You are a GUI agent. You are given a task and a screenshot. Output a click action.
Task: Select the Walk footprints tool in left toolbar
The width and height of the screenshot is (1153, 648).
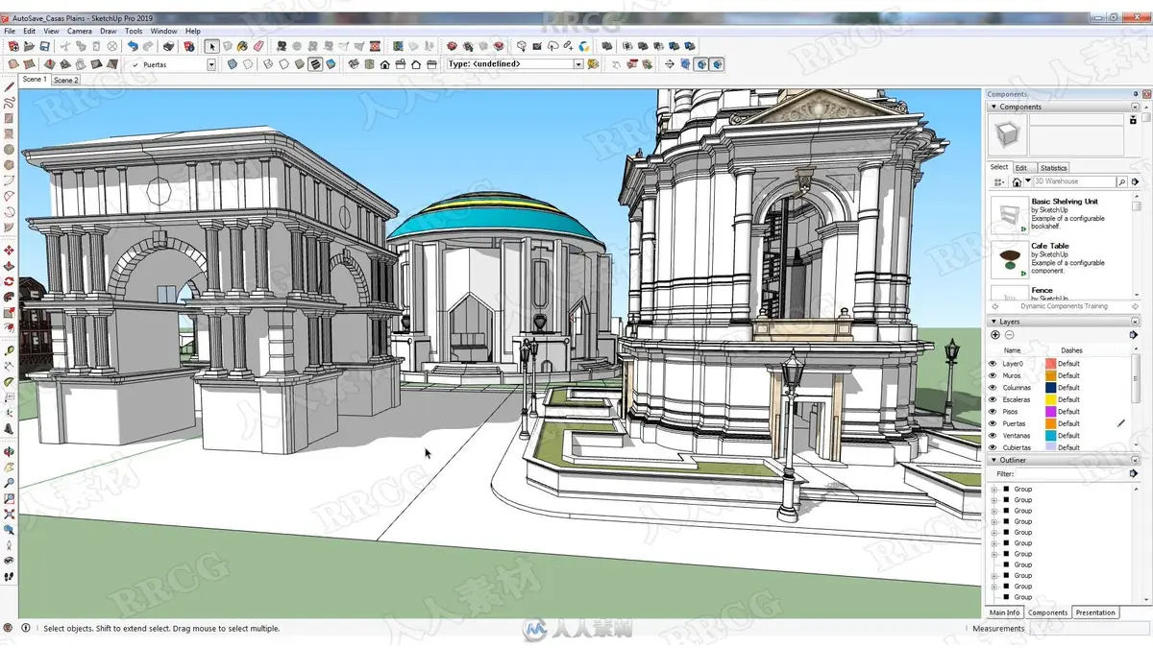pyautogui.click(x=10, y=576)
